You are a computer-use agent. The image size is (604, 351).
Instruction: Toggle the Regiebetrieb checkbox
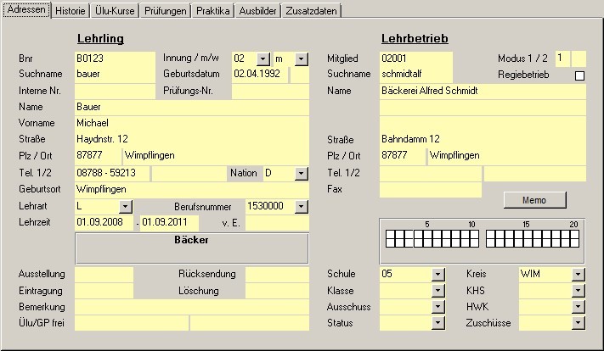click(579, 75)
